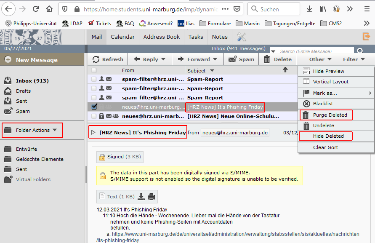Focus the Search Entire Message field
The image size is (375, 243).
click(x=315, y=51)
